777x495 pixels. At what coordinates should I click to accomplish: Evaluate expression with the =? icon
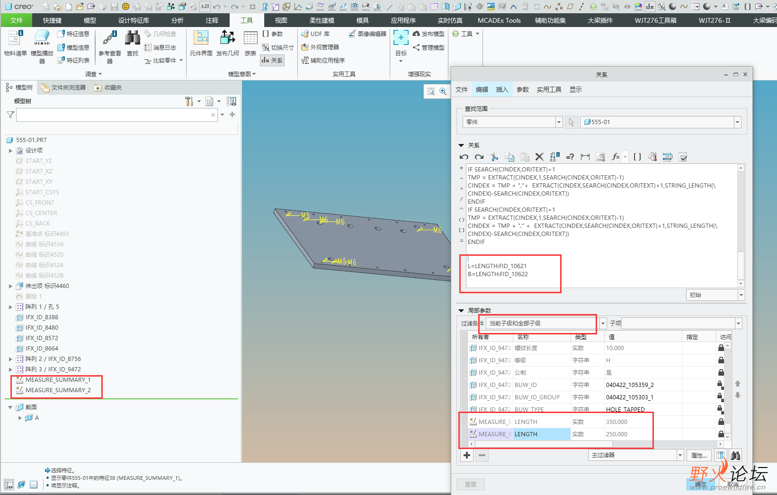[570, 157]
